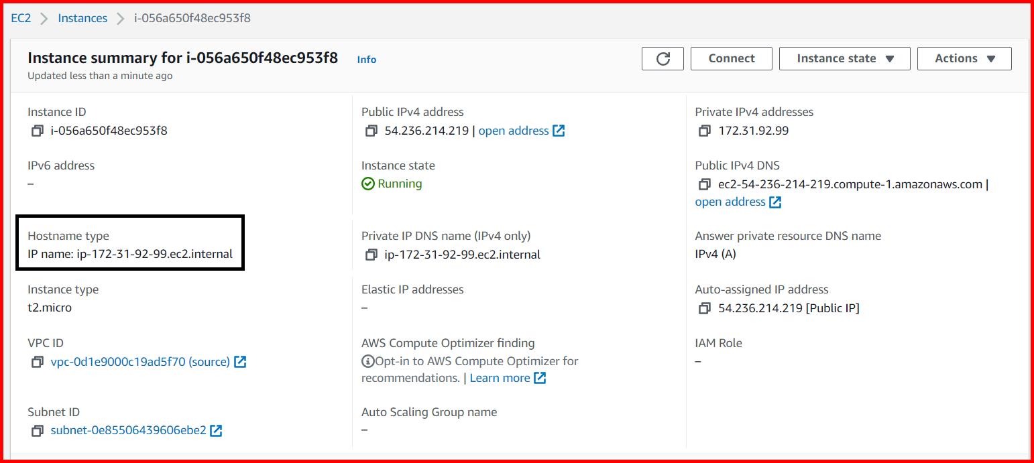The width and height of the screenshot is (1034, 463).
Task: Go to Instances in the breadcrumb trail
Action: tap(82, 18)
